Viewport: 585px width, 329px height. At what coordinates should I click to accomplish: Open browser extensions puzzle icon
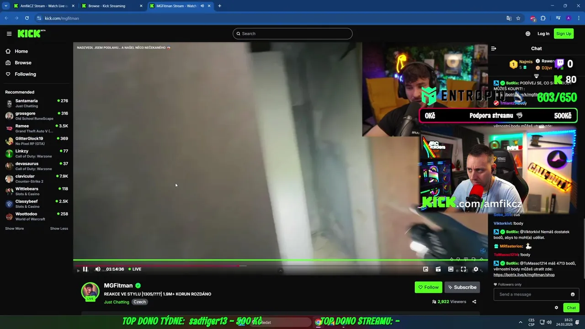click(543, 18)
